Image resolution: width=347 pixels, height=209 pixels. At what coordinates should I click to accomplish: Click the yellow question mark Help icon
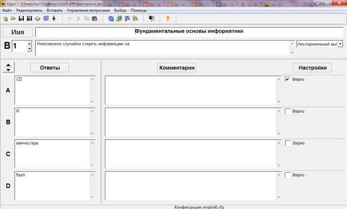[x=168, y=19]
